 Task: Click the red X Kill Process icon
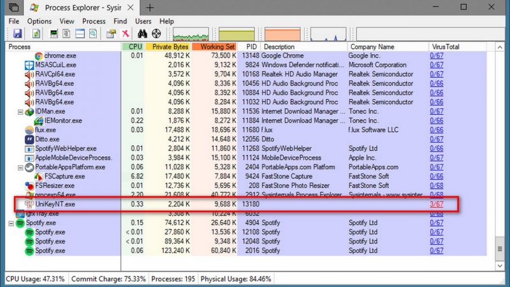click(x=125, y=34)
